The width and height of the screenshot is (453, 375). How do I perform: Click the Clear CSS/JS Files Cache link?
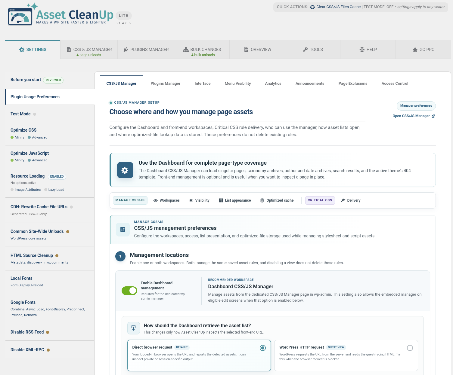click(x=339, y=7)
